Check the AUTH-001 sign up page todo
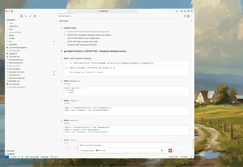The width and height of the screenshot is (243, 167). click(x=65, y=41)
